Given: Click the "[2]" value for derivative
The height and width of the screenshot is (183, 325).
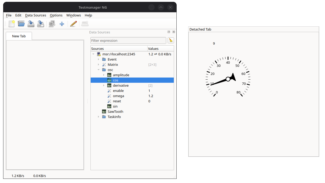Looking at the screenshot, I should (x=150, y=85).
